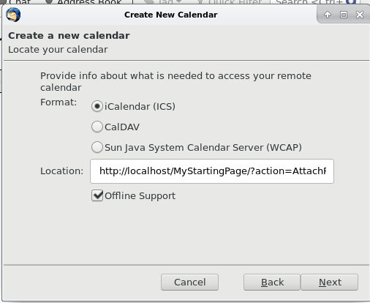Image resolution: width=370 pixels, height=303 pixels.
Task: Click the Thunderbird logo in title bar
Action: click(x=13, y=15)
